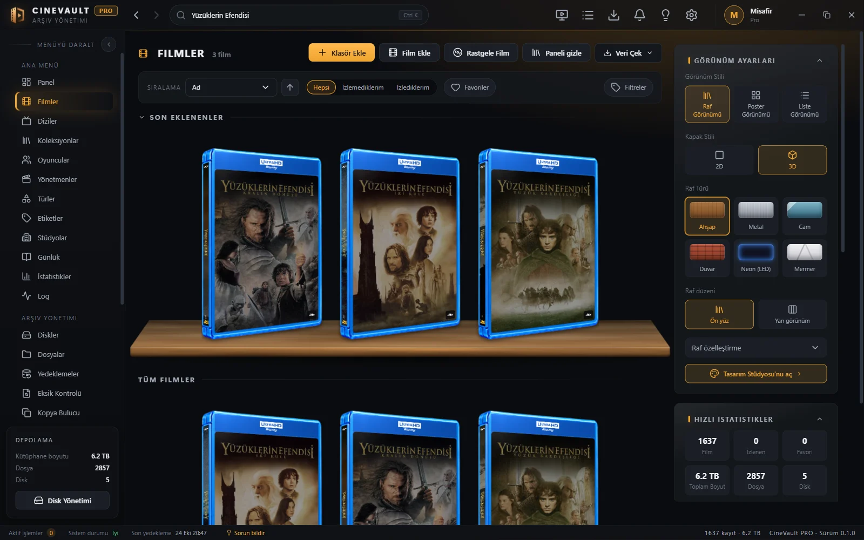Open Panel from the sidebar
The image size is (864, 540).
coord(65,82)
